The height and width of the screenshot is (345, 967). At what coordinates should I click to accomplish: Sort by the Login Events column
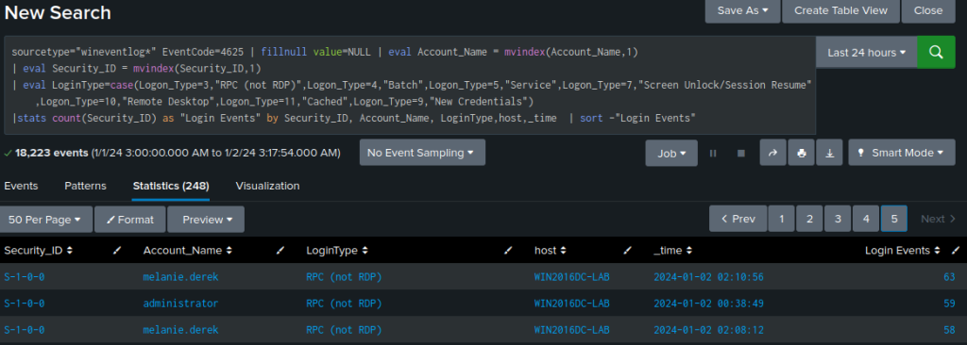(902, 251)
